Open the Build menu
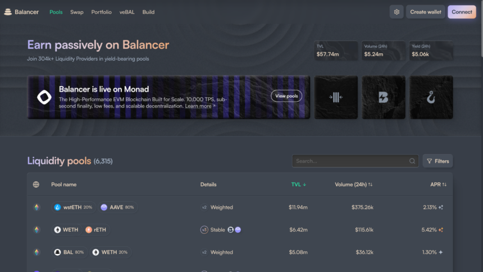Image resolution: width=483 pixels, height=272 pixels. pyautogui.click(x=148, y=12)
